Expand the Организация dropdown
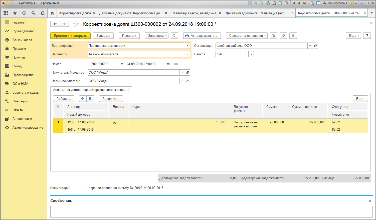The width and height of the screenshot is (376, 220). (x=310, y=46)
